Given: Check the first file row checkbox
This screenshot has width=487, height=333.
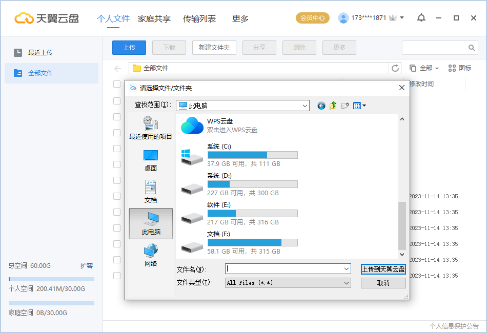Looking at the screenshot, I should pyautogui.click(x=117, y=100).
